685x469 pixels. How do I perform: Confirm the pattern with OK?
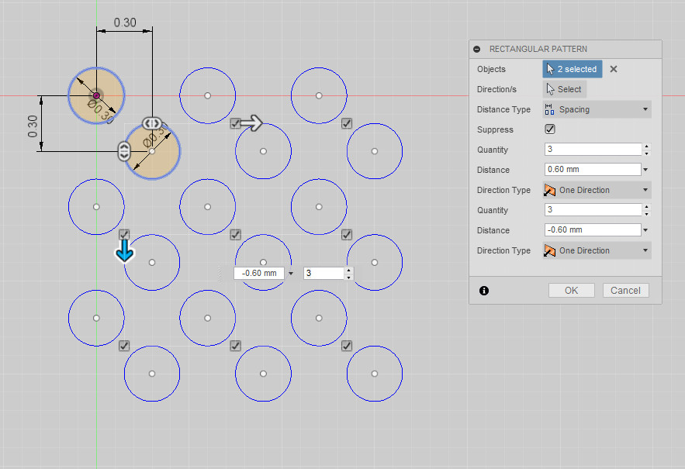572,291
